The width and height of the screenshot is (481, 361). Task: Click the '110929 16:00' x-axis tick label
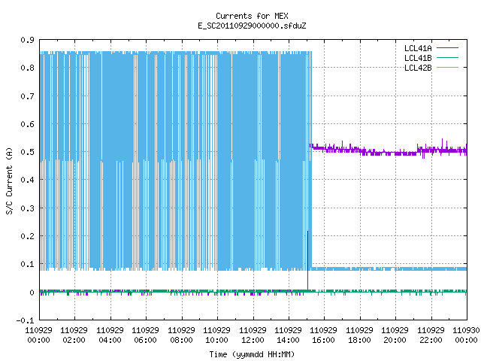tap(323, 335)
